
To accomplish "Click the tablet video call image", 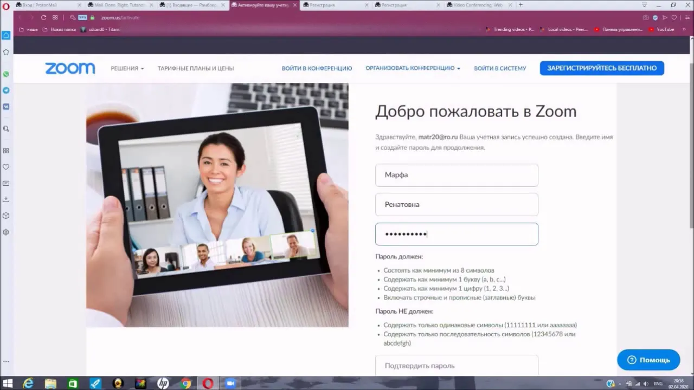I will tap(217, 205).
